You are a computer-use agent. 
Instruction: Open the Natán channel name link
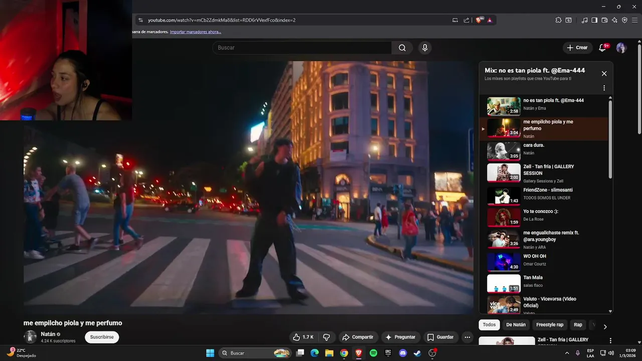(48, 334)
